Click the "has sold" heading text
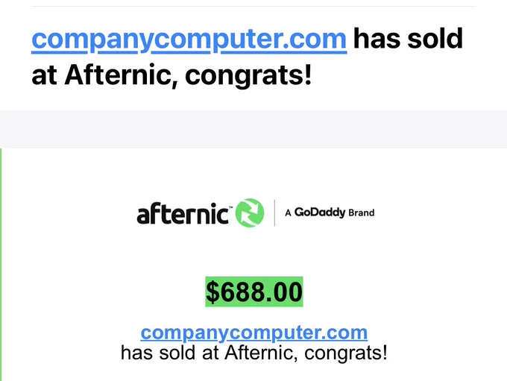507x381 pixels. tap(408, 39)
